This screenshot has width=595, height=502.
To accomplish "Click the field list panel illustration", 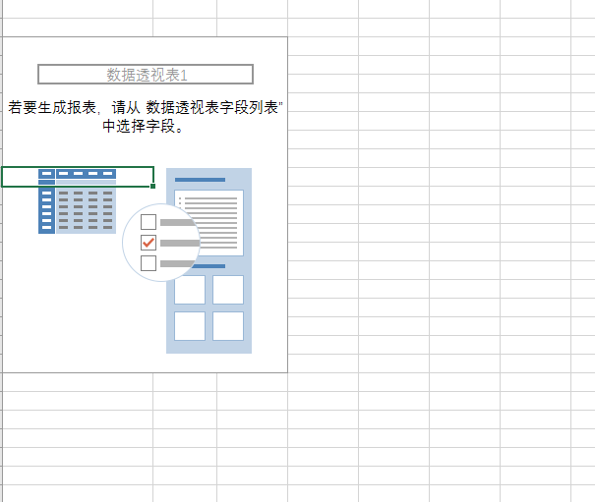I will click(208, 261).
